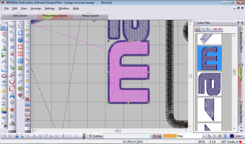Open the Arrange menu
The image size is (245, 144).
pos(36,8)
